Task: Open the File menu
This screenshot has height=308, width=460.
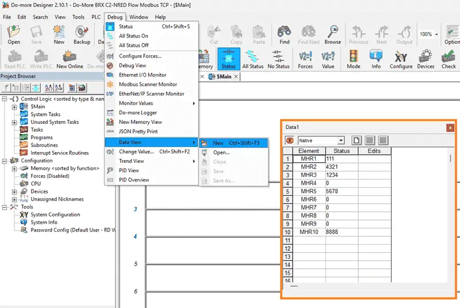Action: (7, 17)
